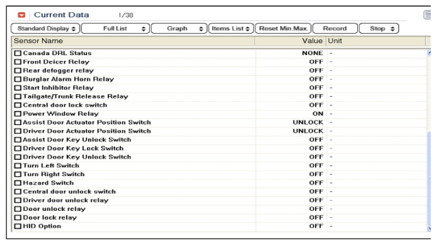Check Driver Door Actuator Position Switch checkbox
This screenshot has height=245, width=436.
point(18,131)
